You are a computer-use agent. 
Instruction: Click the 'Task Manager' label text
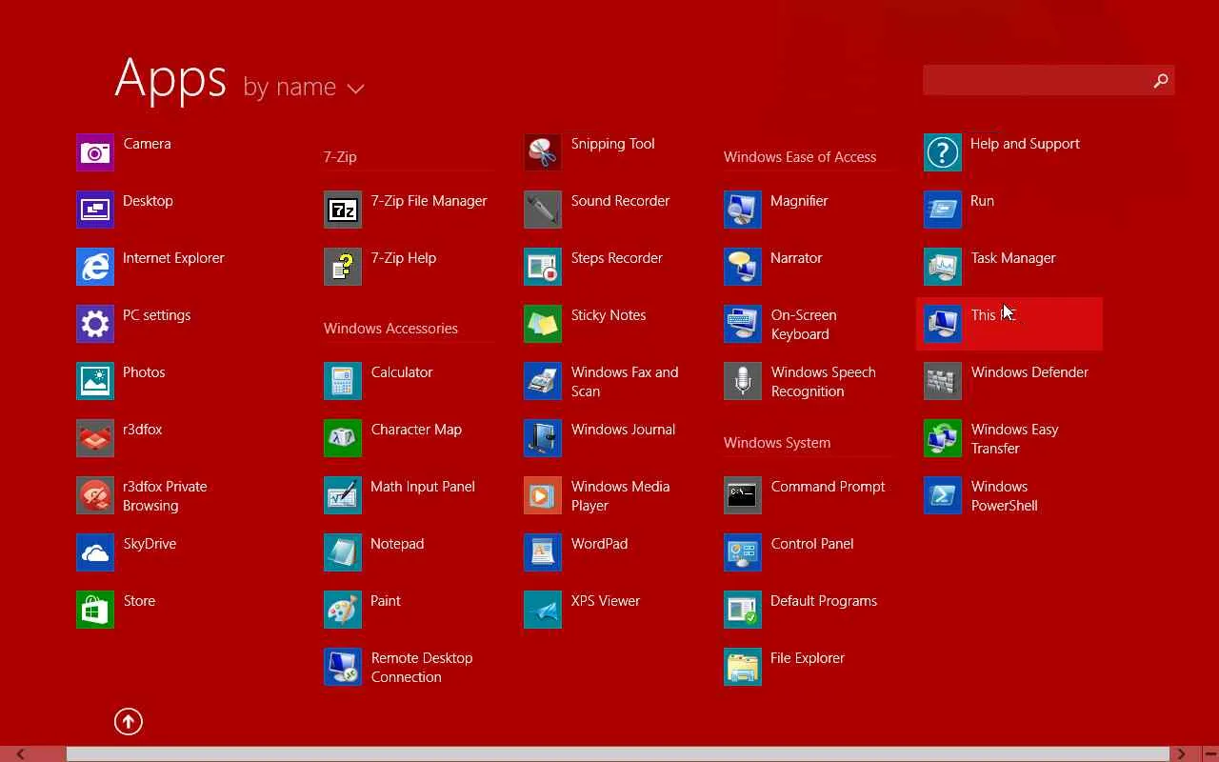(1013, 257)
